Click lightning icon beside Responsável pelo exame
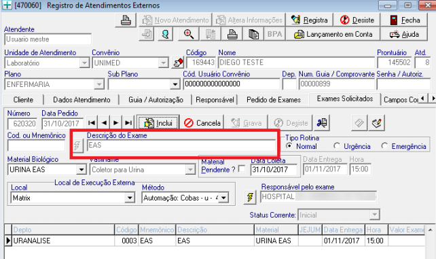 [250, 197]
